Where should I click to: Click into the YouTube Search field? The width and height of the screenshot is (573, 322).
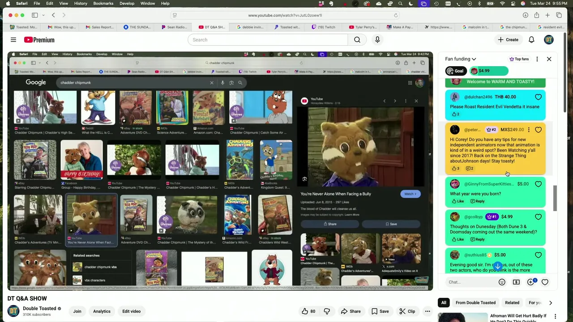tap(268, 40)
